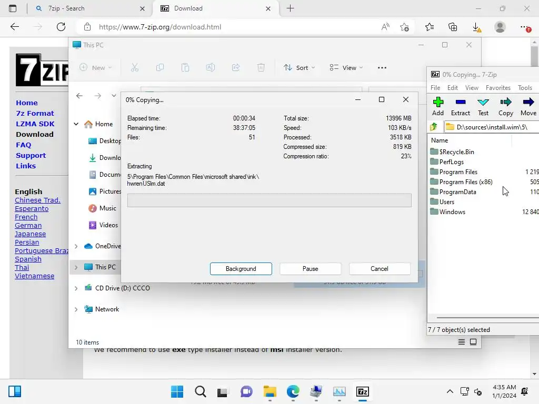
Task: Open Edge profile icon
Action: [x=500, y=27]
